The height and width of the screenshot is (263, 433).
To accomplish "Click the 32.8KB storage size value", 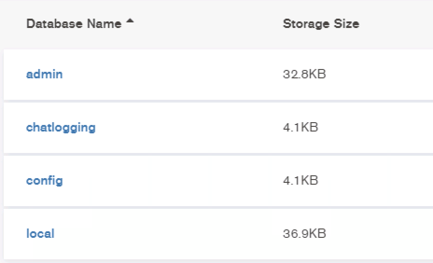I will point(304,74).
